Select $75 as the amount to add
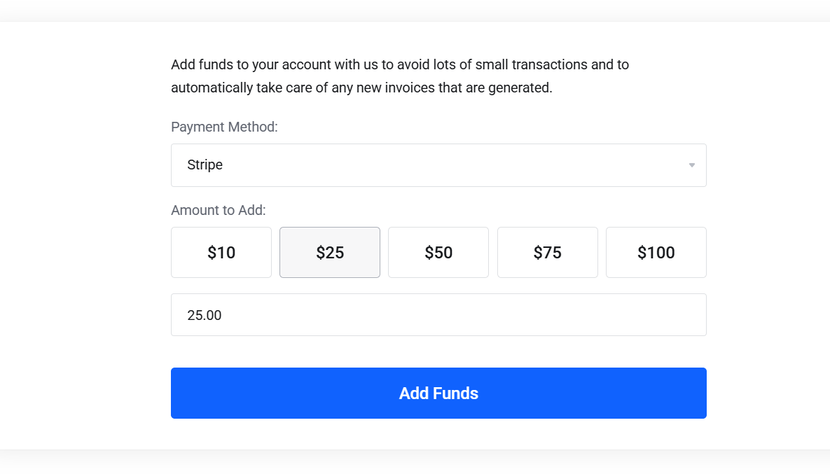The width and height of the screenshot is (830, 474). pos(547,253)
